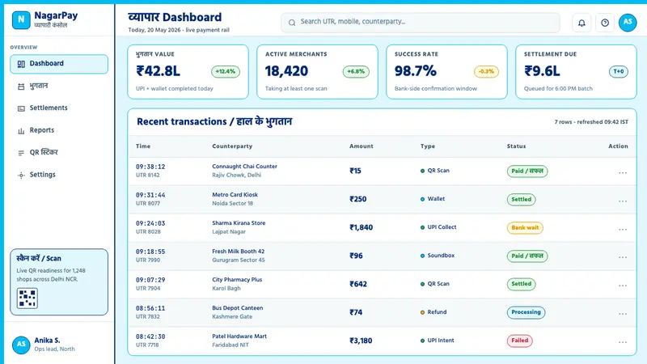Click Patel Hardware Mart name
The image size is (647, 364).
(239, 336)
